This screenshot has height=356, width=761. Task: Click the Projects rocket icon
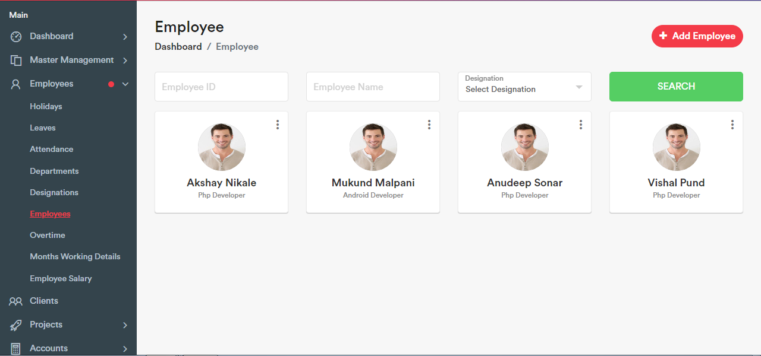point(16,325)
